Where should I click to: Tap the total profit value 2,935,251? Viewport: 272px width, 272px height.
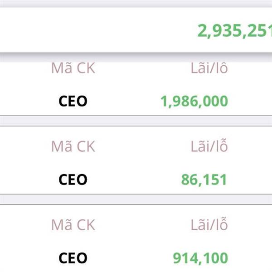click(234, 30)
